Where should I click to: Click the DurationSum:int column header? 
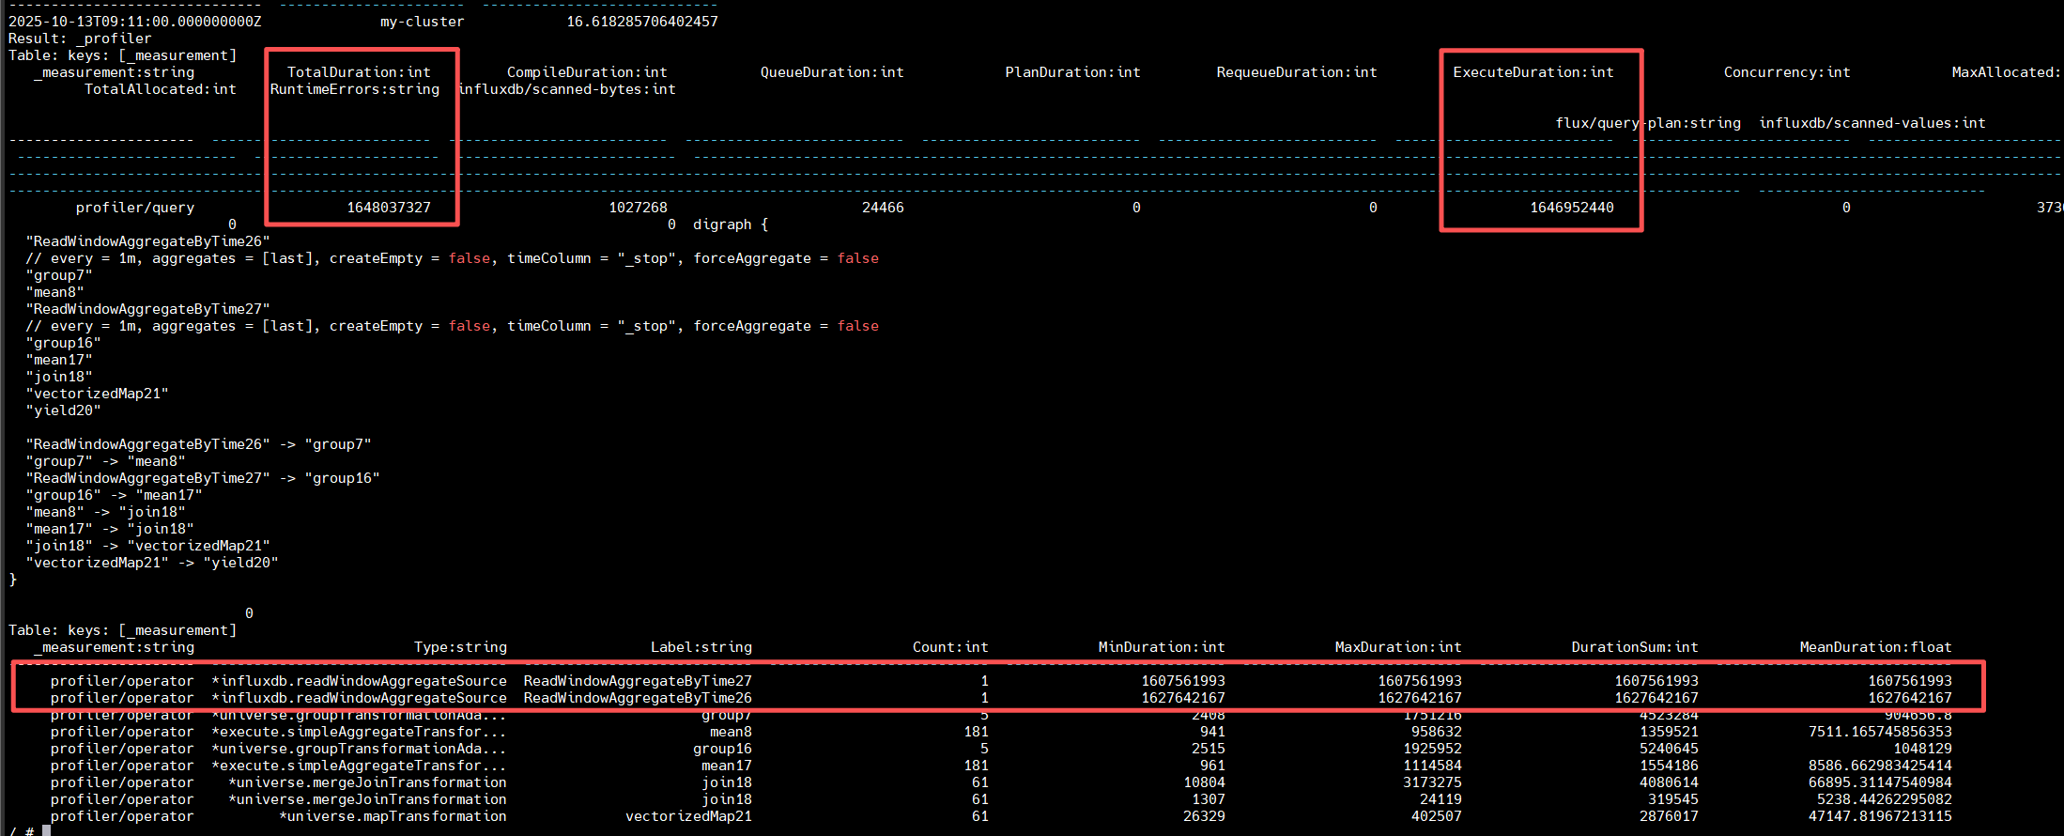coord(1635,647)
